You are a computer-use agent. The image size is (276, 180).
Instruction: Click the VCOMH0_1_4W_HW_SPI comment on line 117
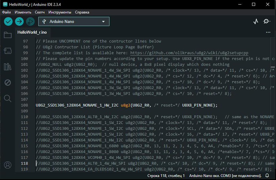[x=155, y=158]
